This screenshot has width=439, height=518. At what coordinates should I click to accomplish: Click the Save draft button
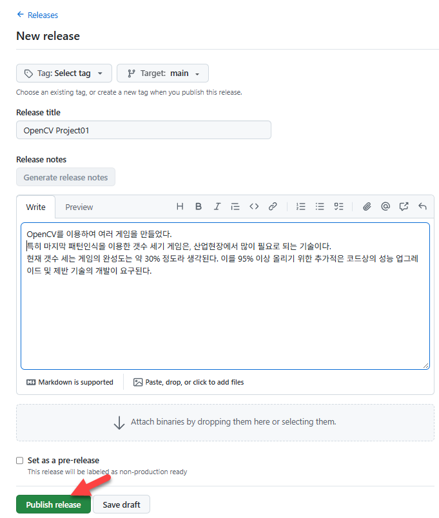(x=121, y=504)
